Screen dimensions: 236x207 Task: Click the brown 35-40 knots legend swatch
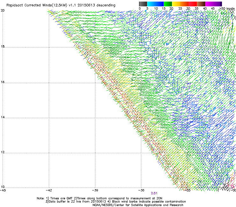click(201, 4)
